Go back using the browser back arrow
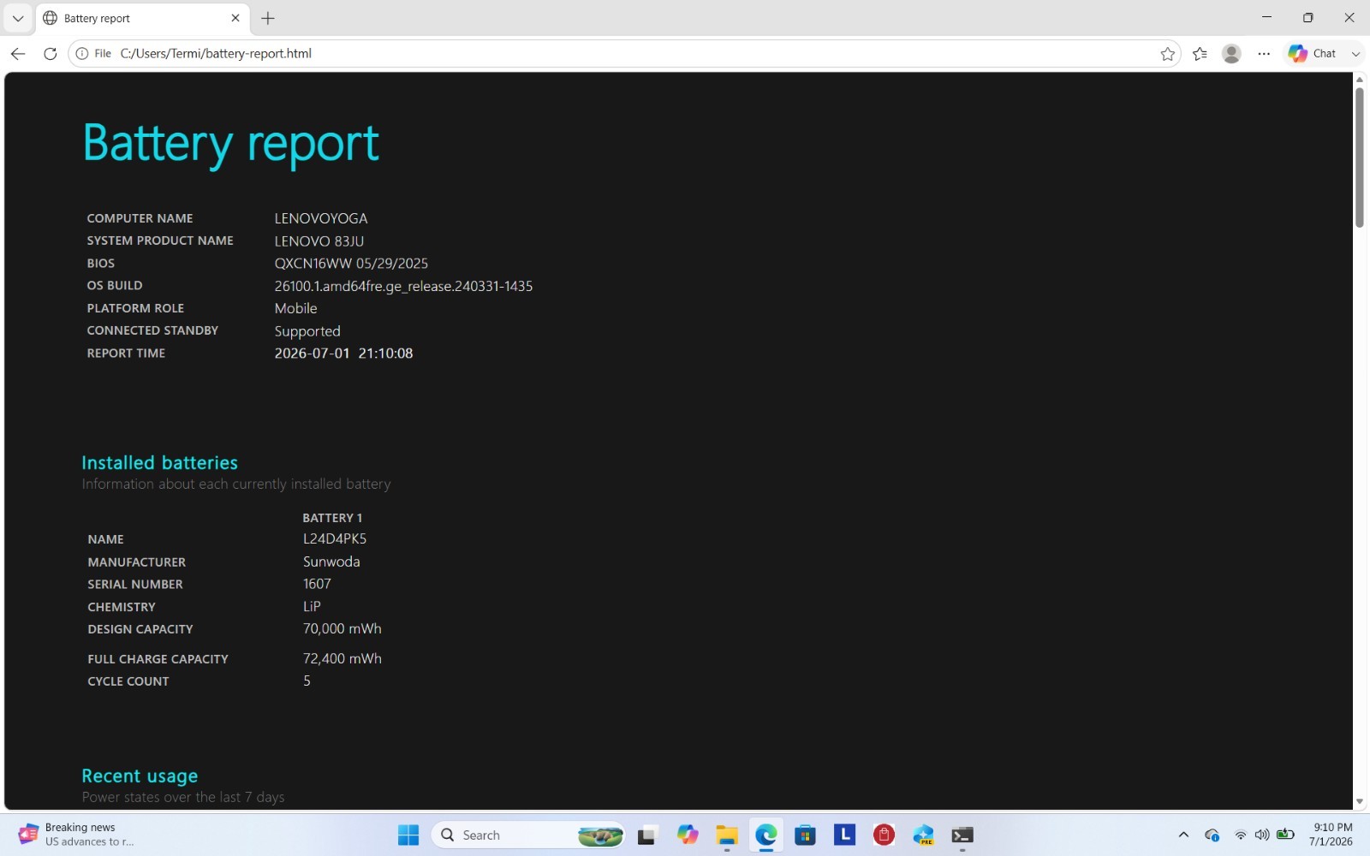1370x856 pixels. (x=18, y=53)
